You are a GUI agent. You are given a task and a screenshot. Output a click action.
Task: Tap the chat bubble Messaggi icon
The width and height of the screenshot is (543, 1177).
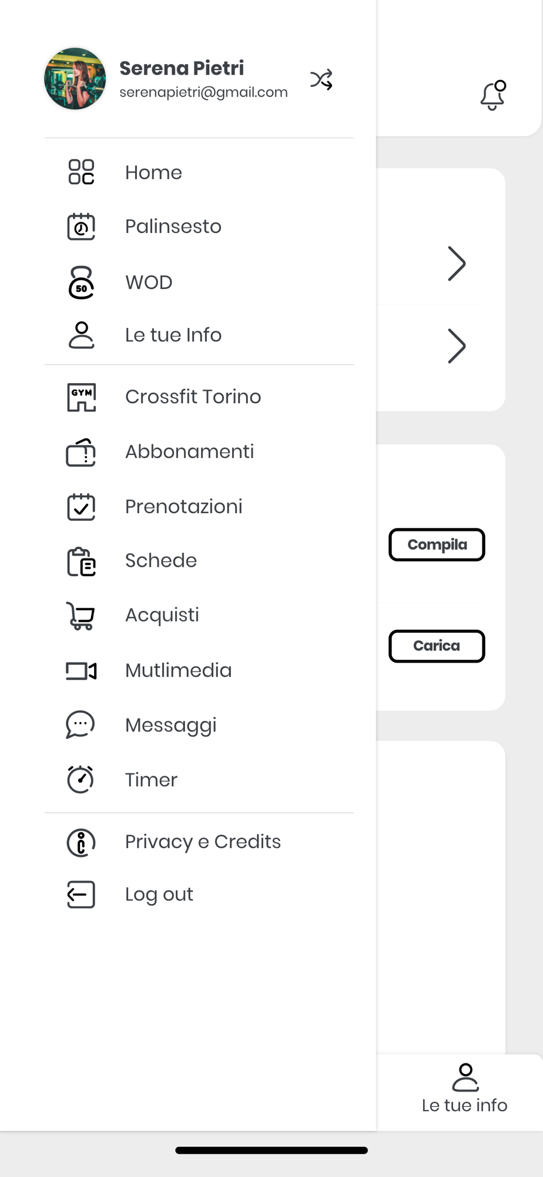pyautogui.click(x=81, y=725)
